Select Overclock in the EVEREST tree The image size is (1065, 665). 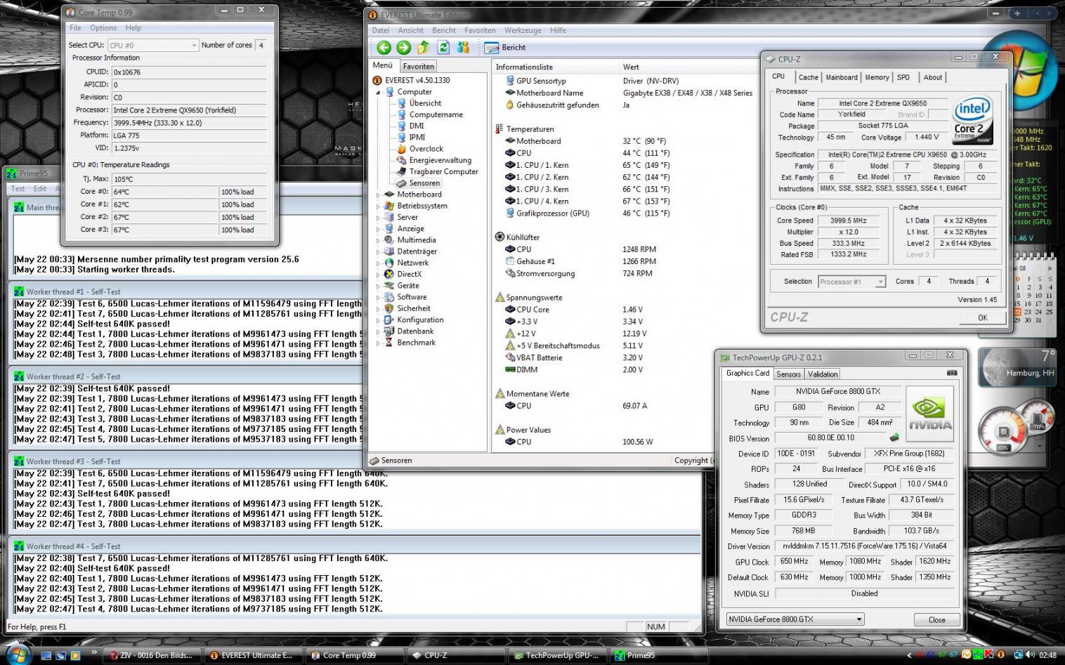[x=426, y=149]
